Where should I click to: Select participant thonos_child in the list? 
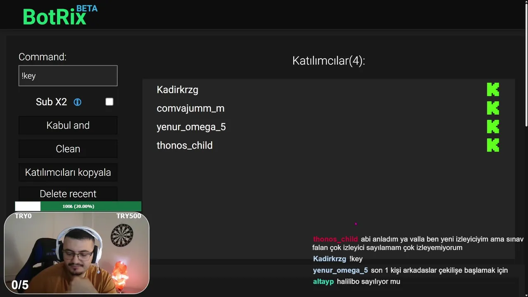pyautogui.click(x=184, y=146)
